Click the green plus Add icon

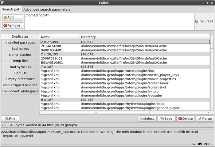(x=5, y=17)
